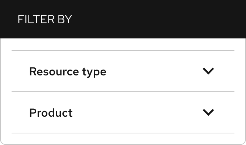Viewport: 246px width, 145px height.
Task: Click the down arrow beside Resource type
Action: click(208, 71)
